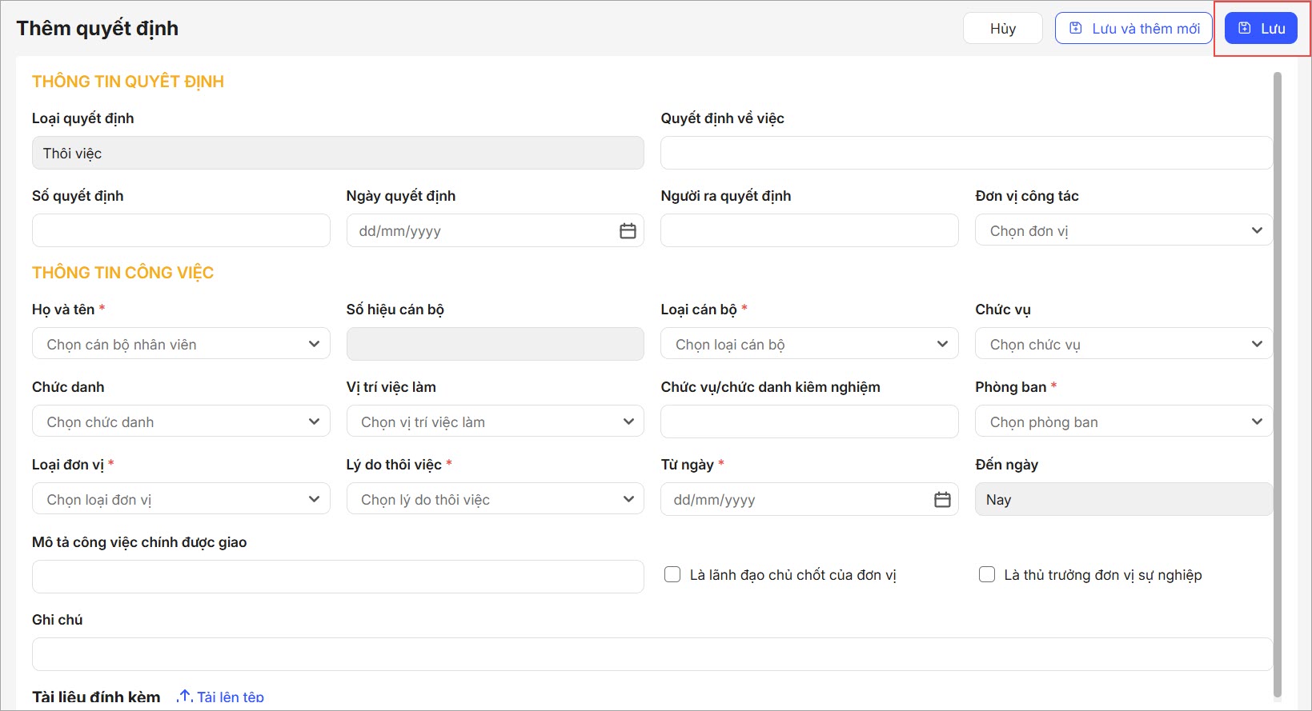This screenshot has height=711, width=1312.
Task: Expand the 'Chọn phòng ban' dropdown
Action: pos(1123,421)
